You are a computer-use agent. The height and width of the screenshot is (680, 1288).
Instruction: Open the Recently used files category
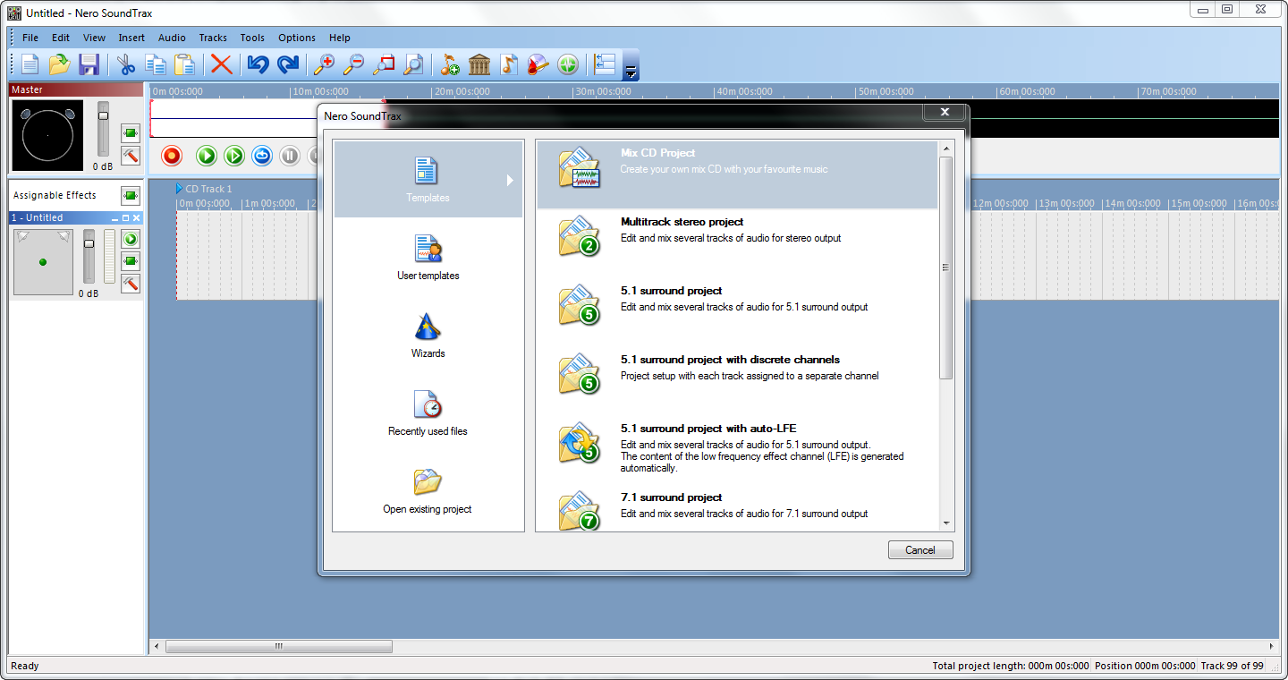pos(428,414)
